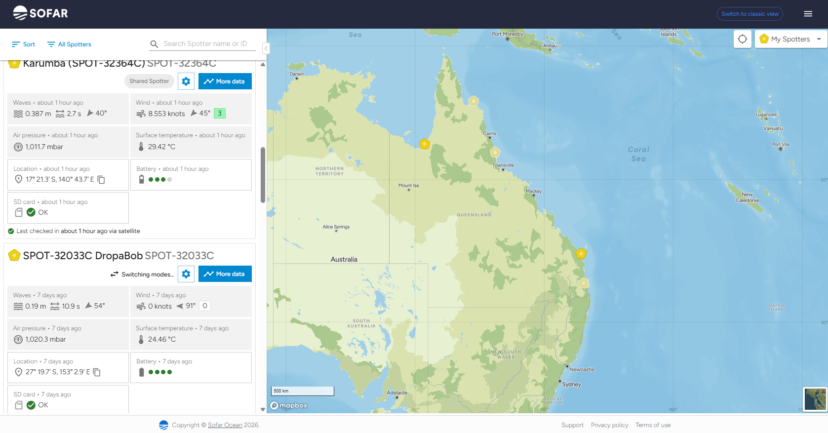Click the green Beaufort 3 badge
Image resolution: width=828 pixels, height=433 pixels.
tap(220, 113)
